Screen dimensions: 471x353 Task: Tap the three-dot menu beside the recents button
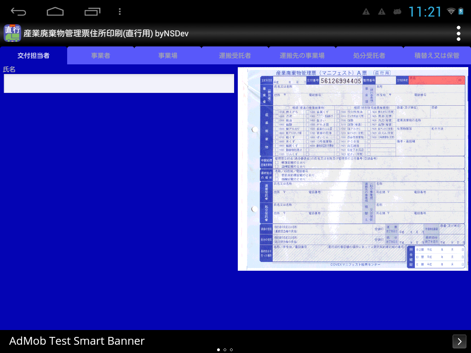coord(120,11)
